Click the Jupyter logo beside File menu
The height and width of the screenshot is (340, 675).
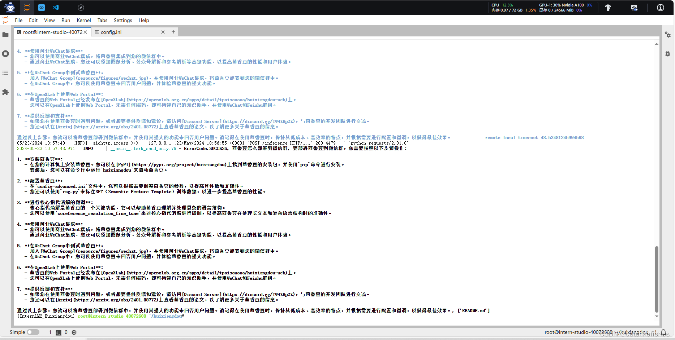(5, 20)
